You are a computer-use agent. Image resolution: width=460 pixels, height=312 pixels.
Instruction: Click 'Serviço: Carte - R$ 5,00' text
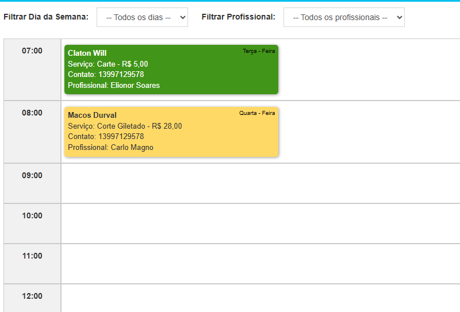pos(108,64)
